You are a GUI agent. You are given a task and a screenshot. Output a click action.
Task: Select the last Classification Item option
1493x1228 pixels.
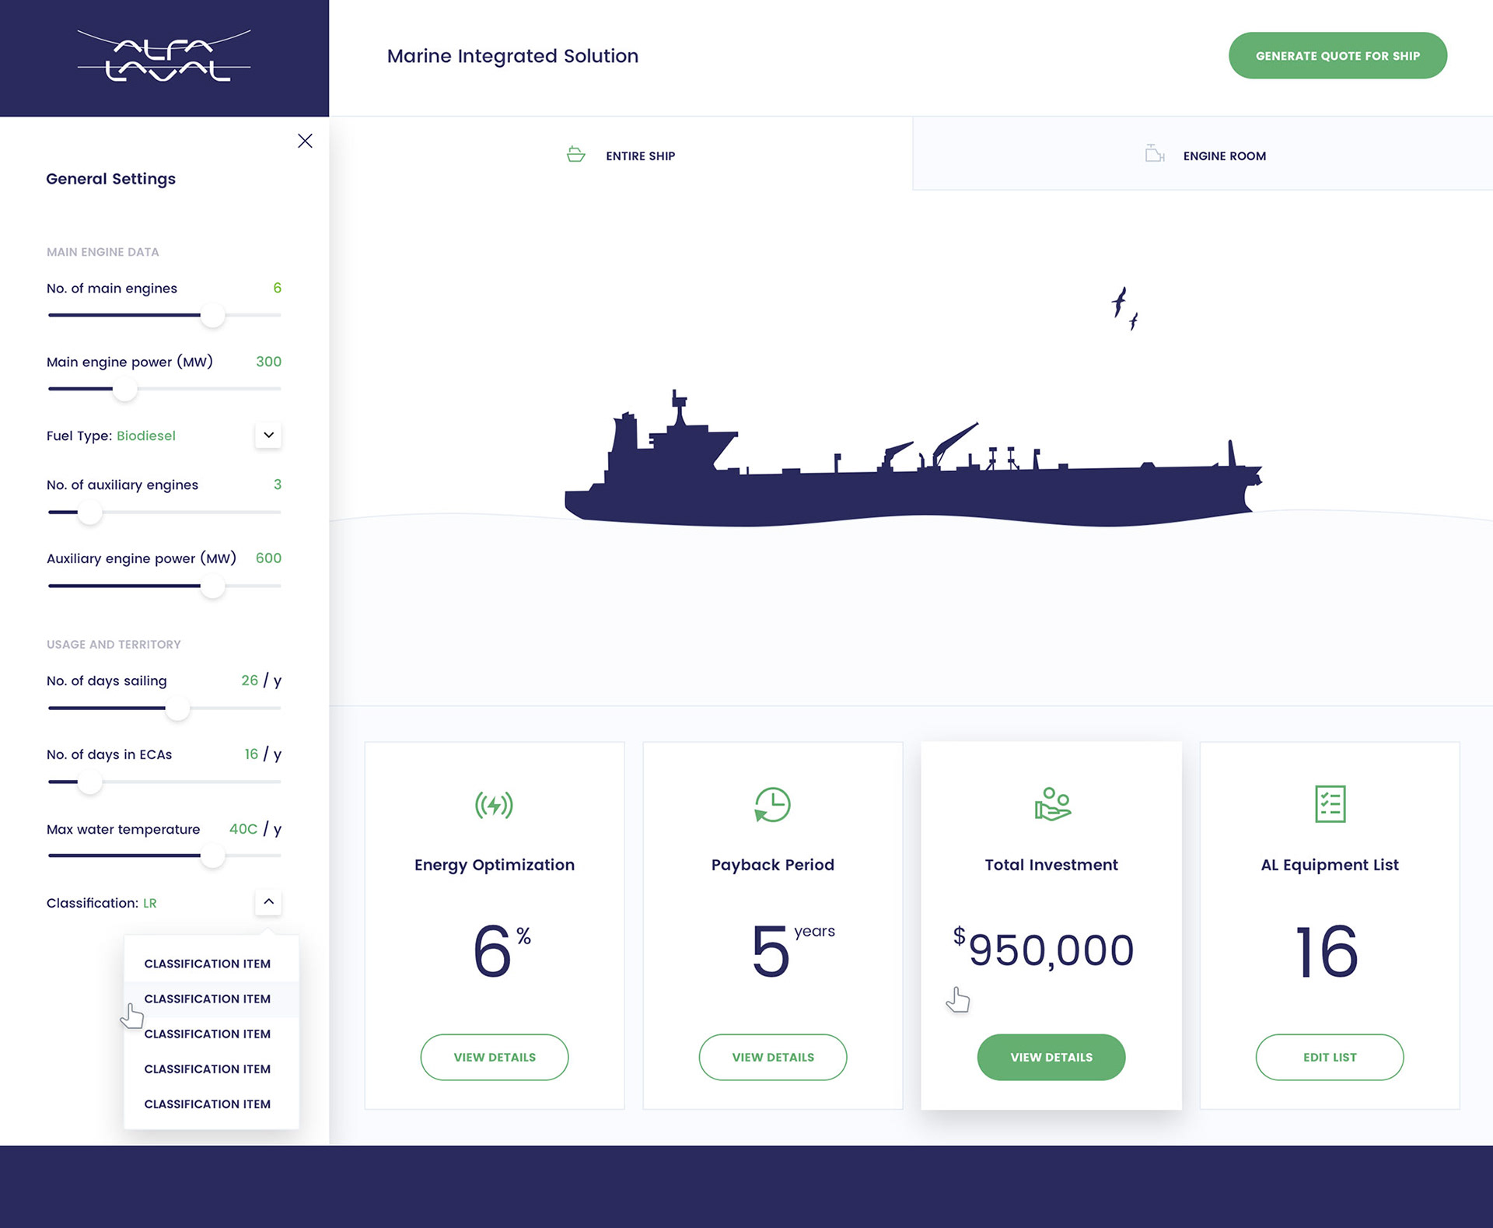point(211,1104)
